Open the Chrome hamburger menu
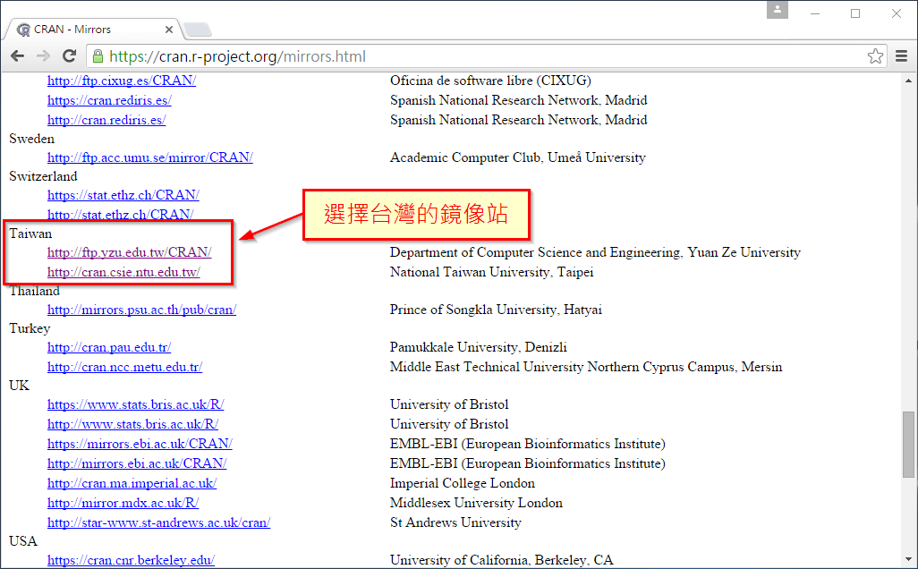Screen dimensions: 918x569 pos(901,56)
